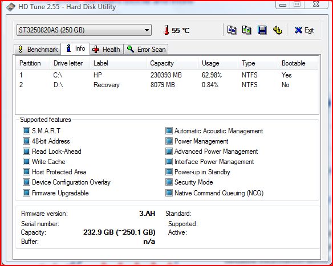Image resolution: width=333 pixels, height=266 pixels.
Task: Click the firmware version value 3.AH
Action: pos(147,214)
